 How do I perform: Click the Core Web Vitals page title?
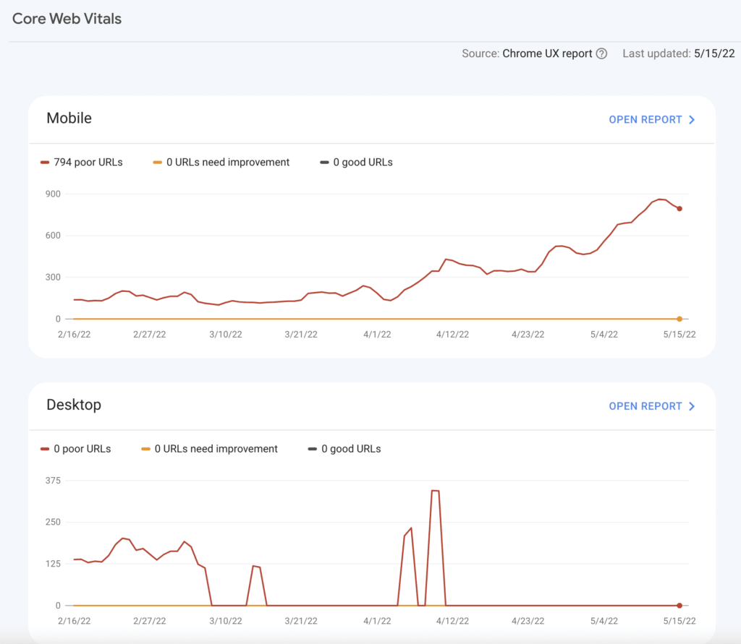click(67, 19)
